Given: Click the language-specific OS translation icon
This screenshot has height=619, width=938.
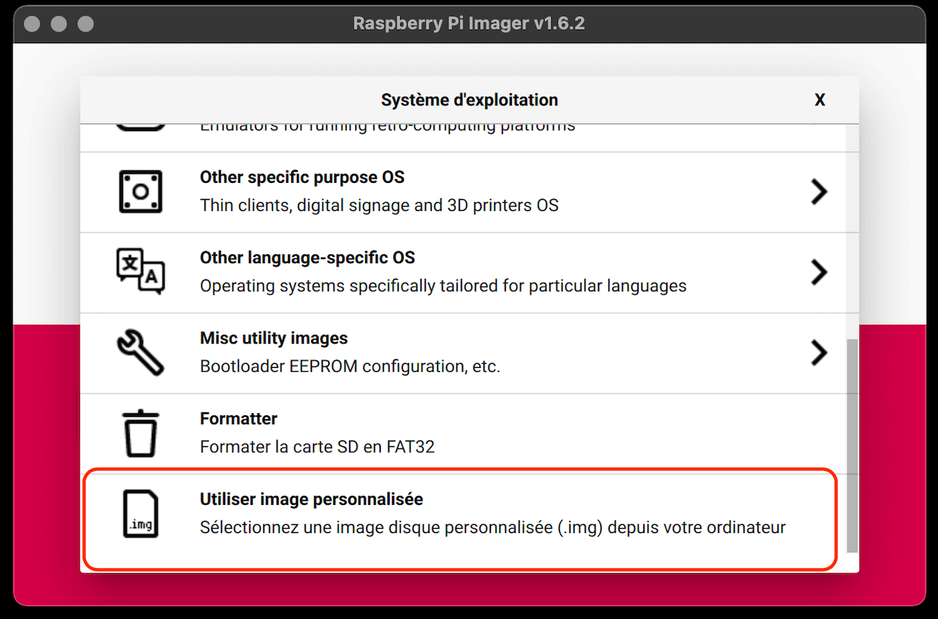Looking at the screenshot, I should tap(140, 272).
